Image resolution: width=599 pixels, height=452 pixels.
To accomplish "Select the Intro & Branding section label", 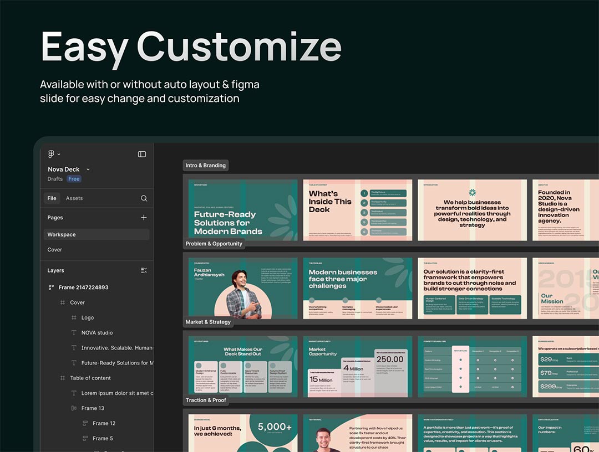I will [x=205, y=166].
